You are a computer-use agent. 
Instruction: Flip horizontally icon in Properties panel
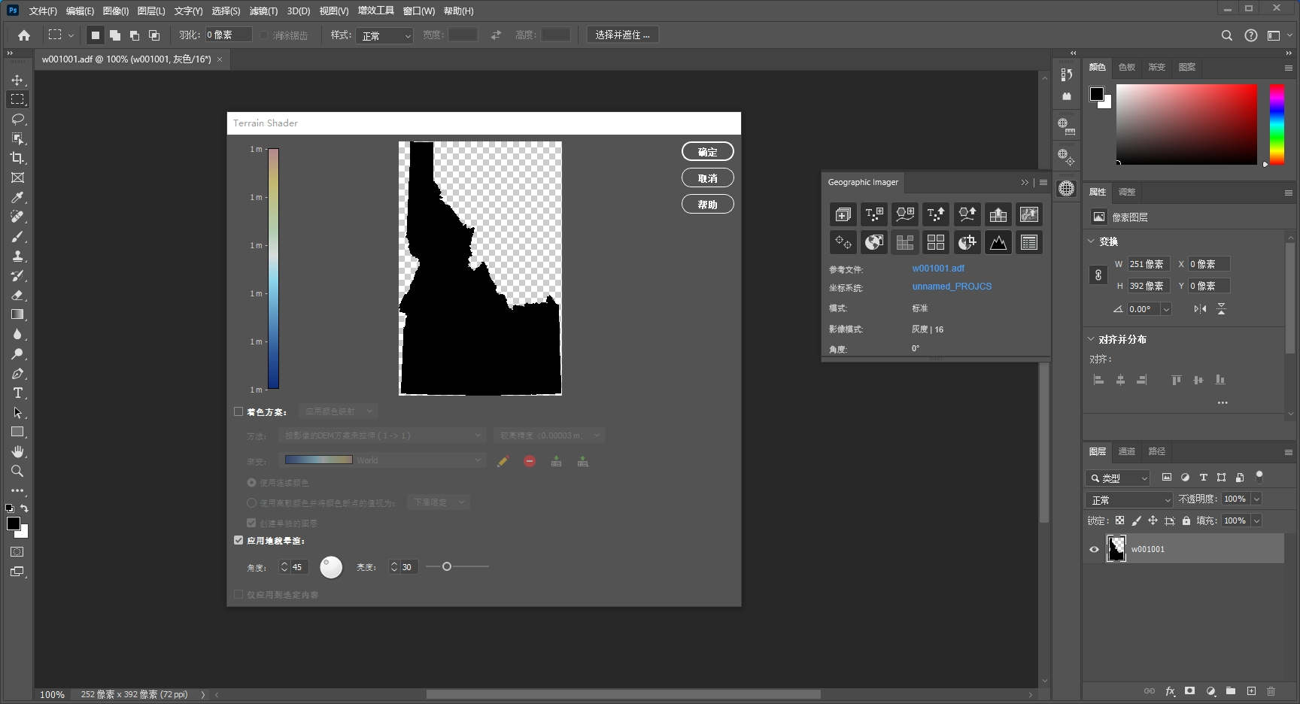pyautogui.click(x=1200, y=308)
